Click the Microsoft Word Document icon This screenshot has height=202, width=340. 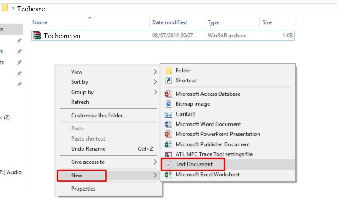tap(168, 124)
